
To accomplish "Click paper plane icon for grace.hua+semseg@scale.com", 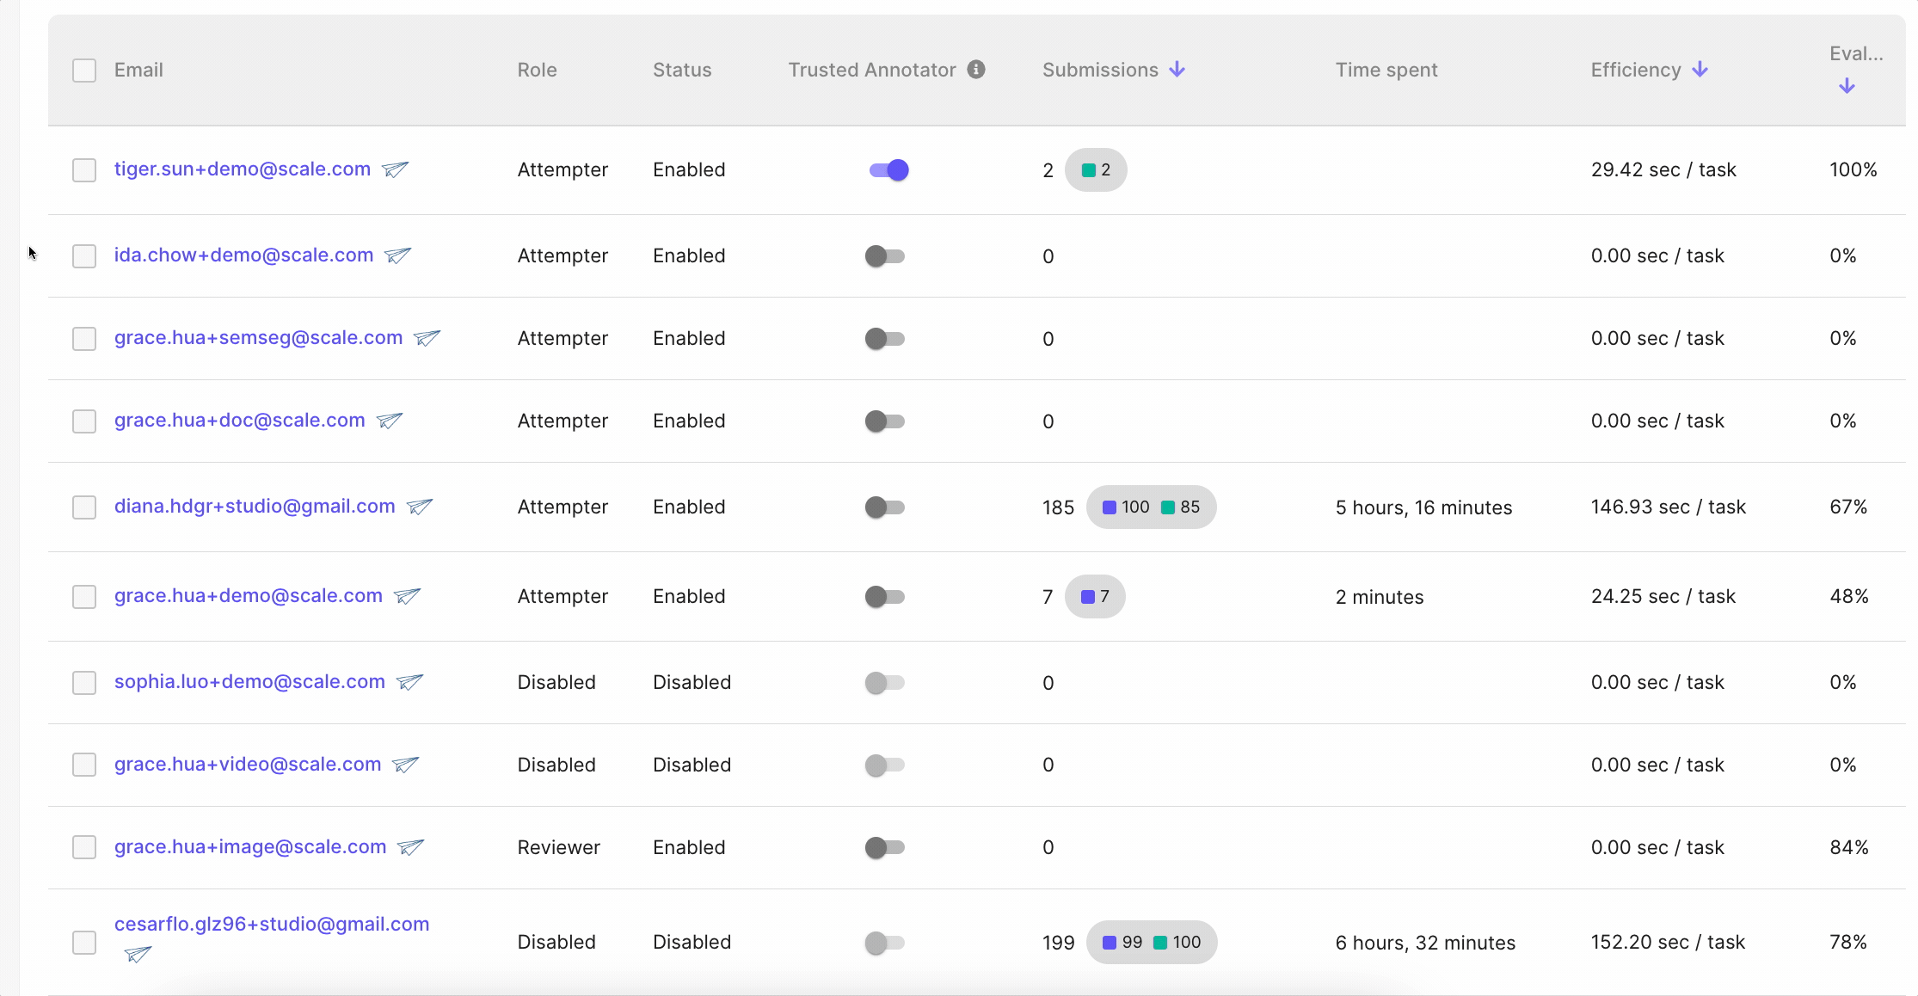I will click(x=427, y=338).
